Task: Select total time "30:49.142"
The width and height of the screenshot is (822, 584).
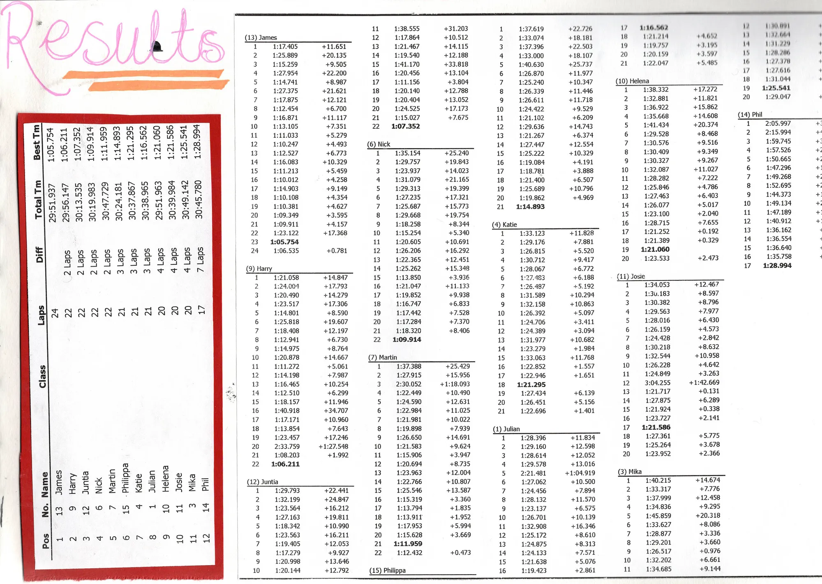Action: (x=185, y=199)
